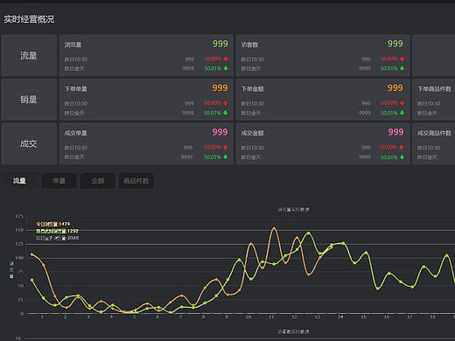Click the 浏览量 card title
Viewport: 455px width, 341px height.
point(73,45)
